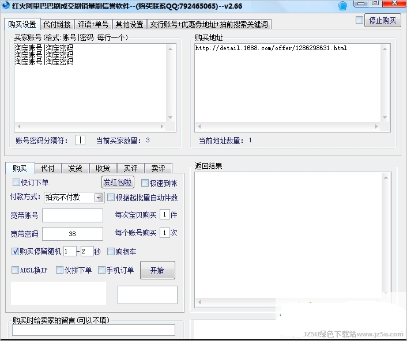The width and height of the screenshot is (407, 341).
Task: Minimize the window
Action: click(x=361, y=3)
